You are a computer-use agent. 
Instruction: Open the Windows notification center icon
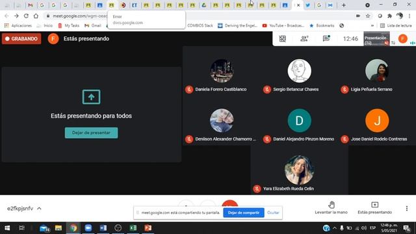click(407, 228)
